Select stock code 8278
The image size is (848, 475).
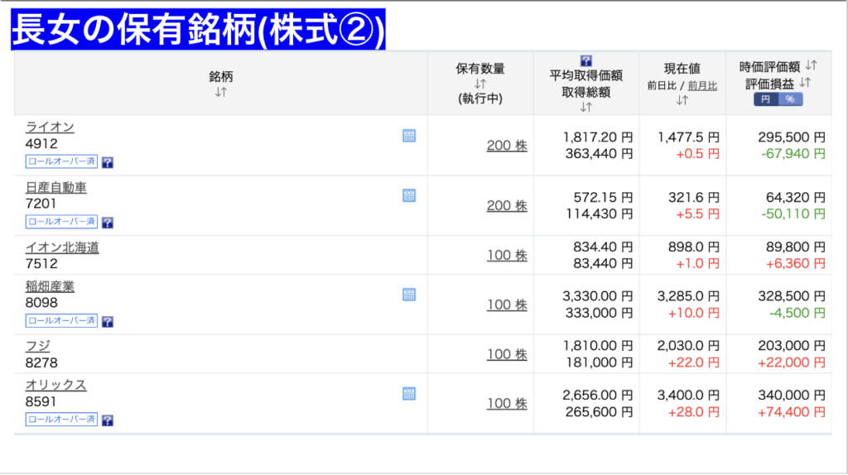(x=41, y=362)
